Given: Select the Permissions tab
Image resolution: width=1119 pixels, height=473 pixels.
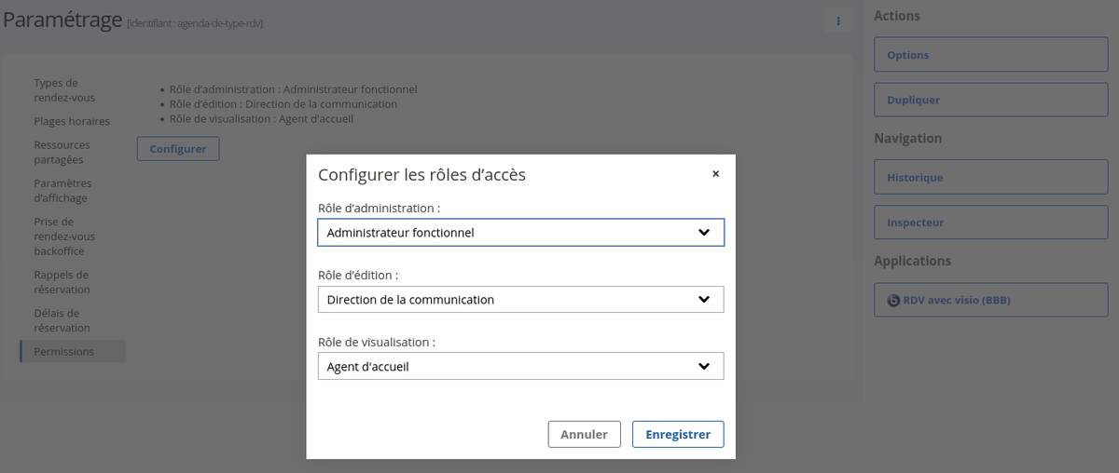Looking at the screenshot, I should [64, 352].
